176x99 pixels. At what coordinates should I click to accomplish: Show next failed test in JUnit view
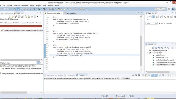10,16
